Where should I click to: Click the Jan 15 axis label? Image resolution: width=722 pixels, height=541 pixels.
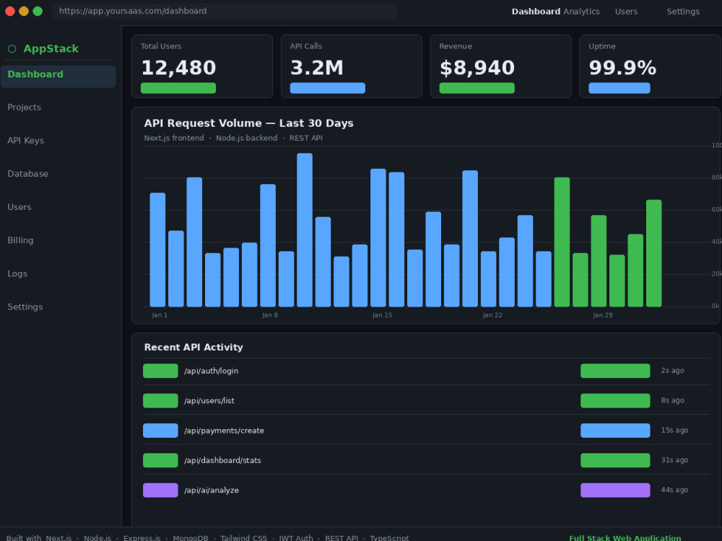(x=382, y=315)
